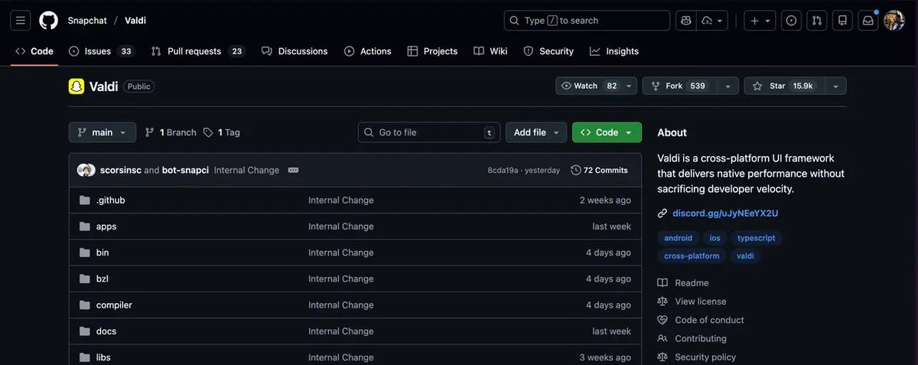The image size is (918, 365).
Task: Open the issues inbox icon in header
Action: pos(792,21)
